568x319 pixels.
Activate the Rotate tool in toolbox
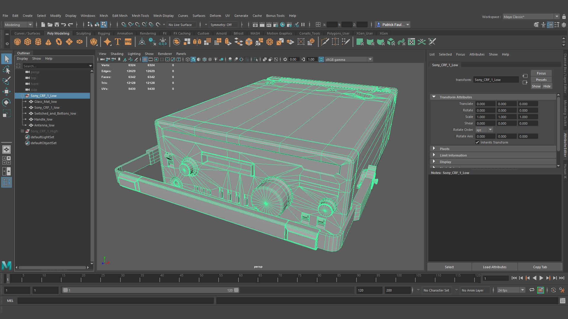[x=7, y=102]
